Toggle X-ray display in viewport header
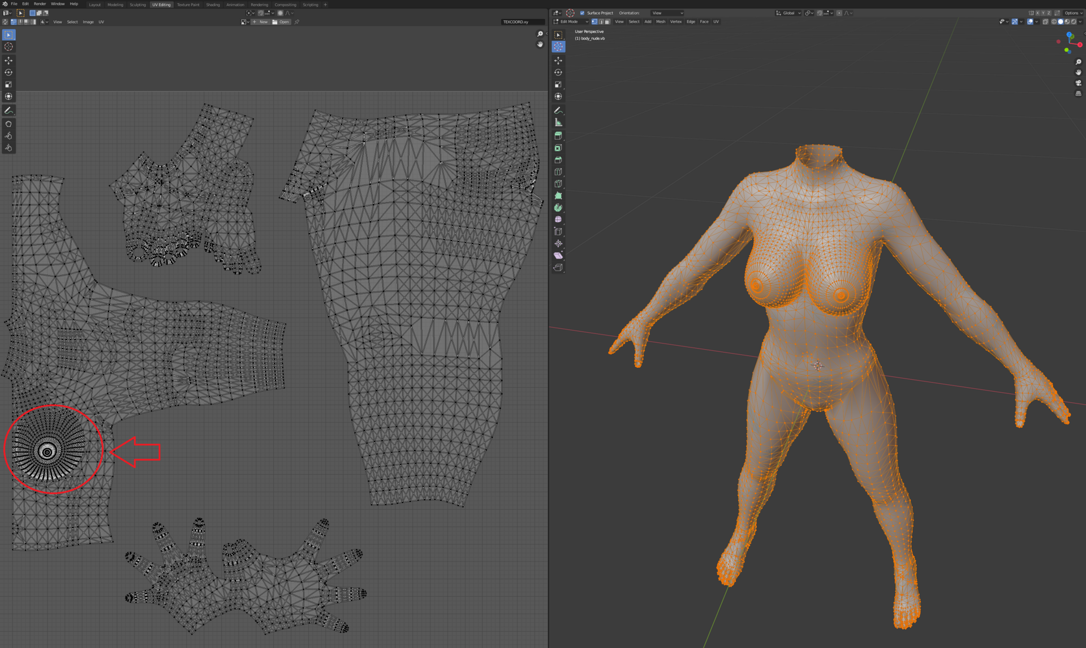Viewport: 1086px width, 648px height. (1045, 22)
